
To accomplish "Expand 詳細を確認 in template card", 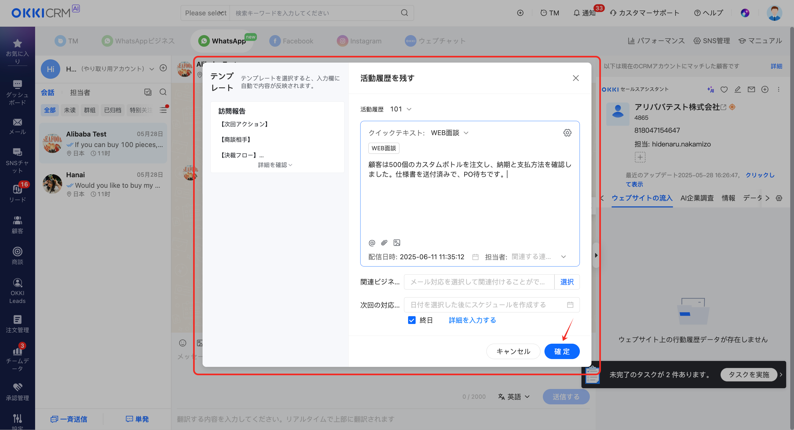I will tap(275, 165).
